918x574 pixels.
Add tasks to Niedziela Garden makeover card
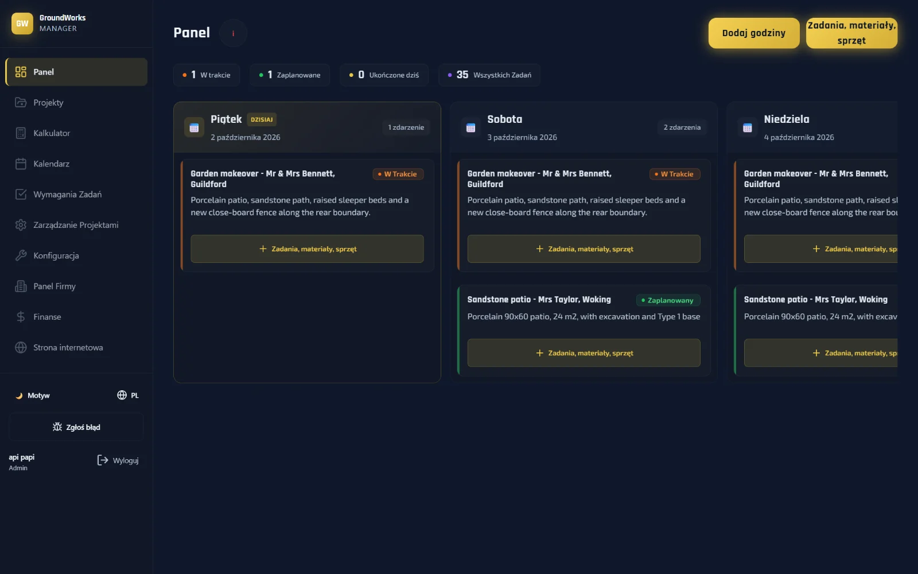(x=820, y=249)
